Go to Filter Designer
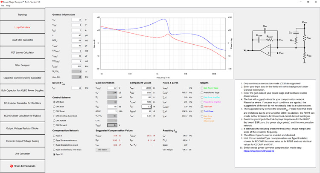This screenshot has height=173, width=320. click(23, 65)
